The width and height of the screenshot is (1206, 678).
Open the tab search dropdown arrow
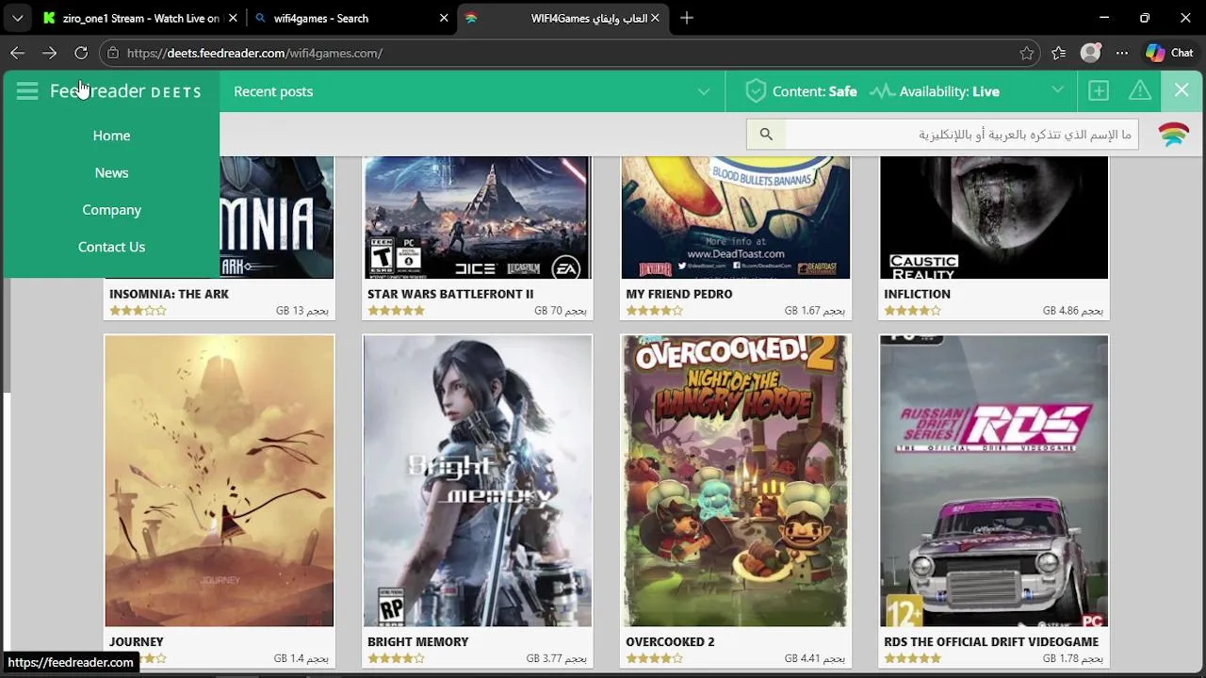tap(17, 18)
